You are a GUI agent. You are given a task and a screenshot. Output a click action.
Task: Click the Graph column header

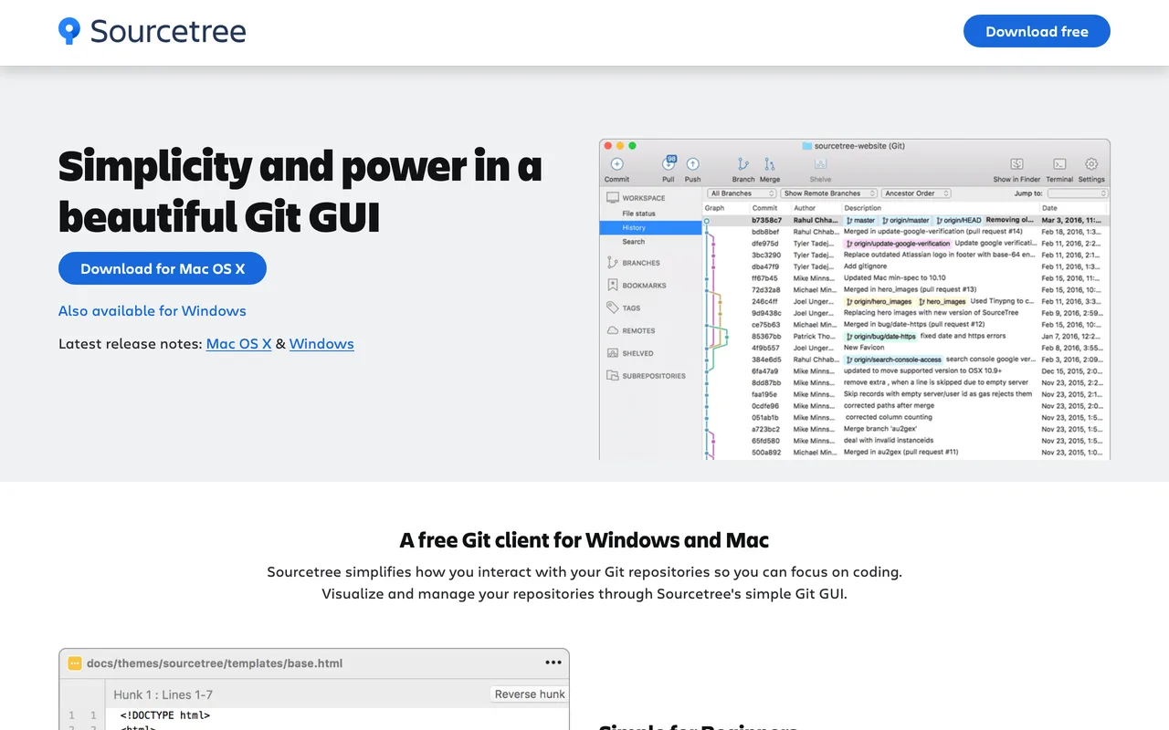click(714, 208)
